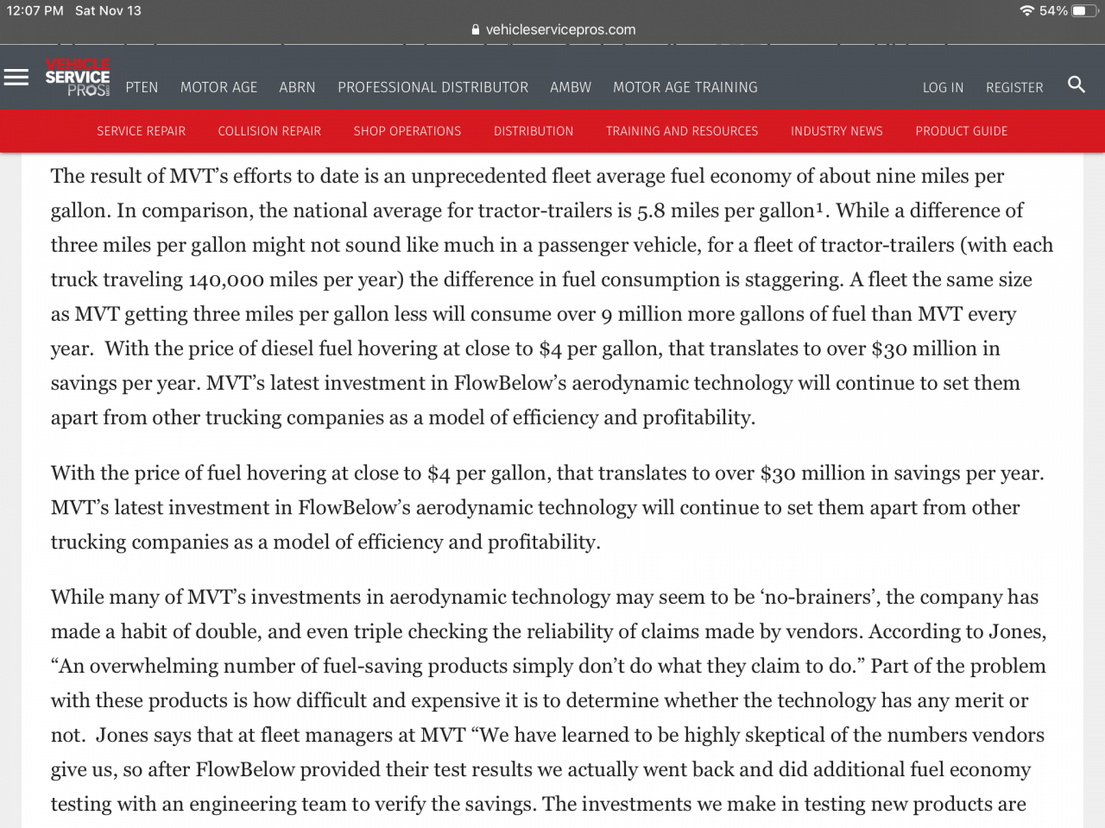The width and height of the screenshot is (1105, 828).
Task: Tap the lock icon in address bar
Action: click(476, 29)
